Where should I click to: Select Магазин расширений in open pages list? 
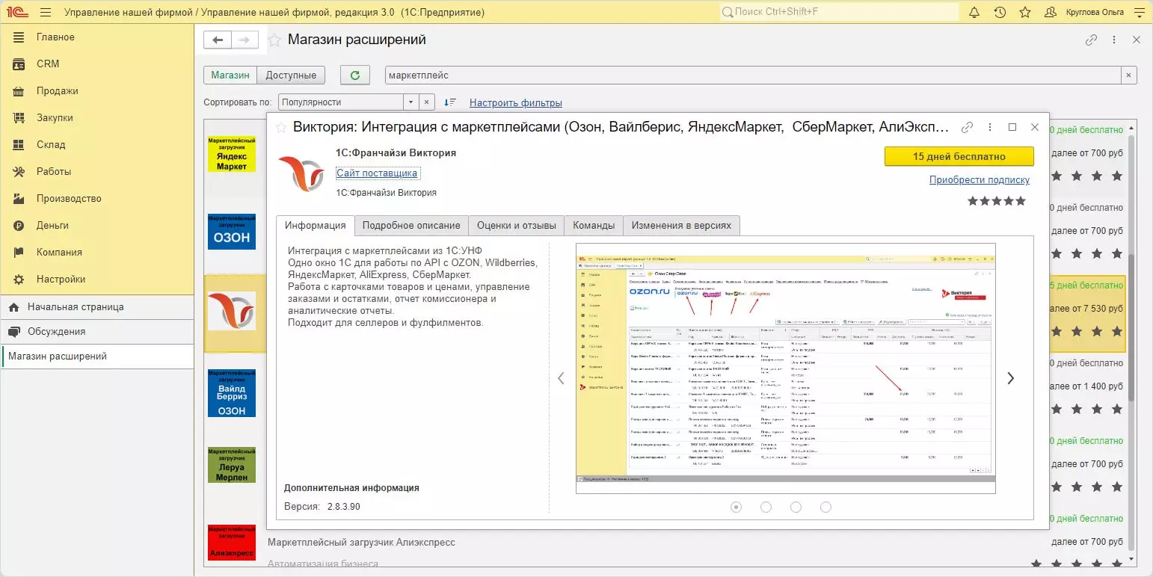(97, 357)
